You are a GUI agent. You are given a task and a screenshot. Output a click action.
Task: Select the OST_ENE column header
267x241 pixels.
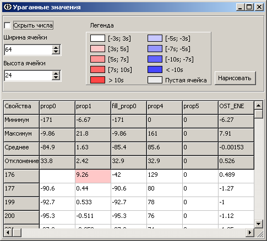(x=236, y=108)
